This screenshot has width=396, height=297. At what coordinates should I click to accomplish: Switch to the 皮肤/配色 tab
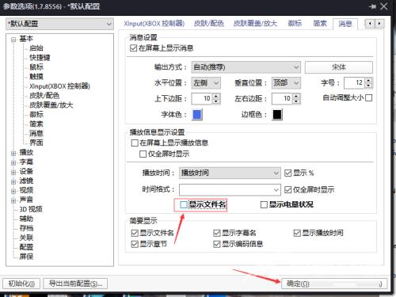208,24
